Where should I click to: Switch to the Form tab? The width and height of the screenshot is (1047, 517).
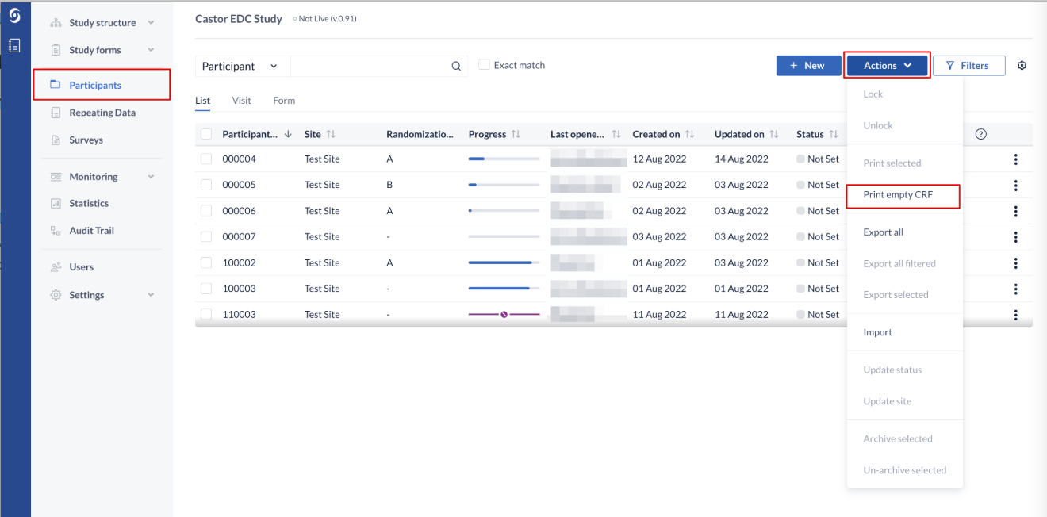tap(284, 101)
